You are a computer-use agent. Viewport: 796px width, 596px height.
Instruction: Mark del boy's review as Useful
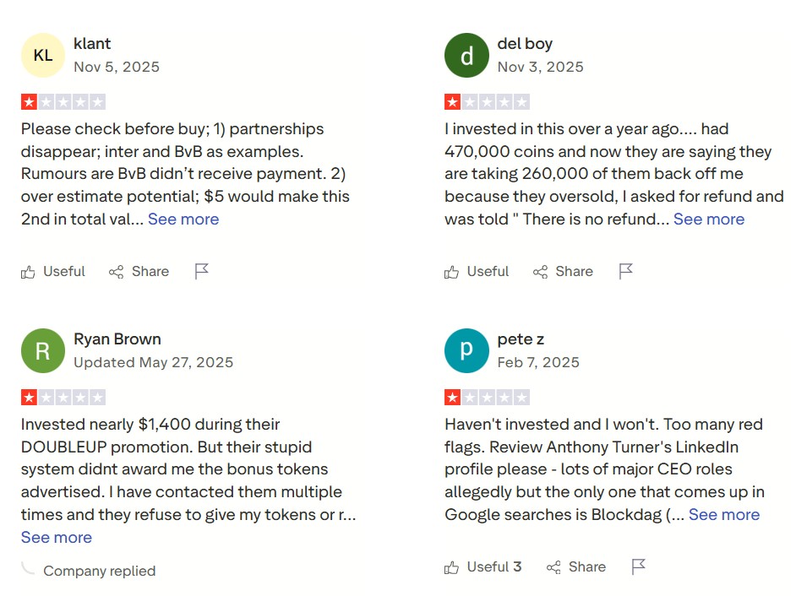(x=477, y=271)
